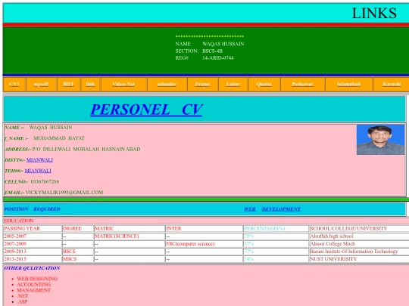This screenshot has width=409, height=306.
Task: Click the EDUCATION heading
Action: [19, 221]
